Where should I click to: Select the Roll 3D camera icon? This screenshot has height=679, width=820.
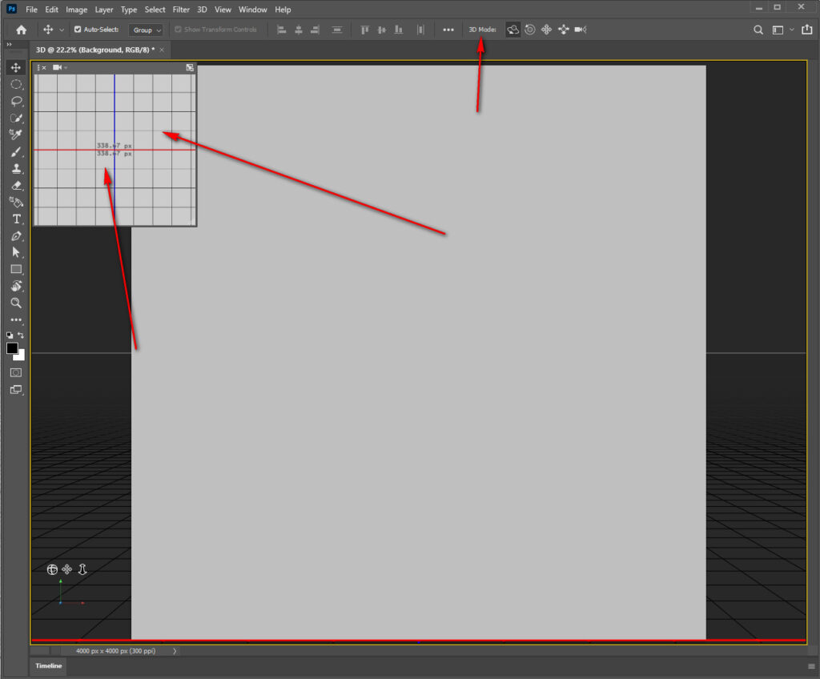point(529,30)
